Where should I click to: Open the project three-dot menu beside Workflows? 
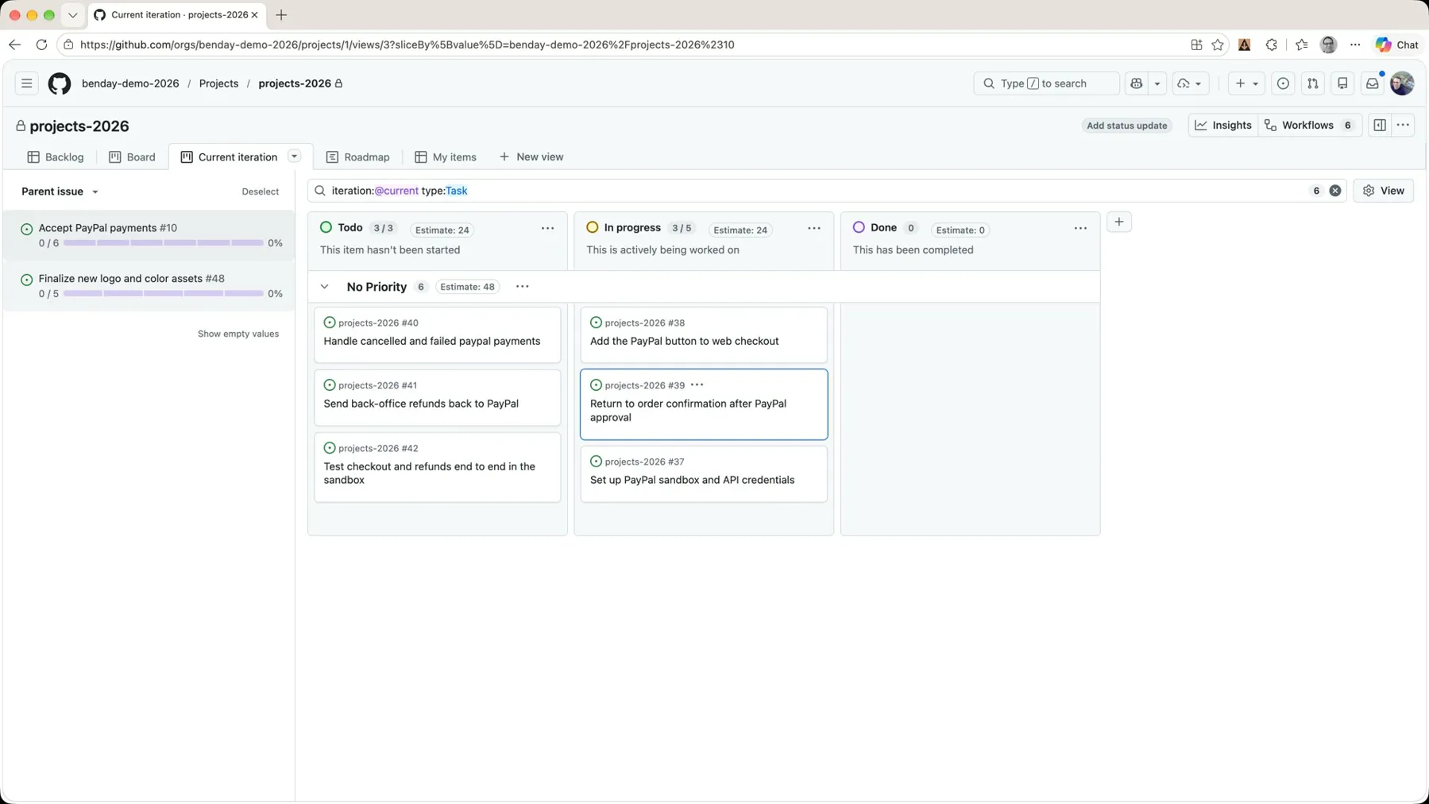click(x=1403, y=126)
